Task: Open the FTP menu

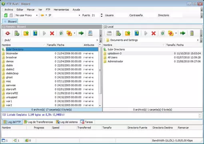Action: (x=48, y=10)
